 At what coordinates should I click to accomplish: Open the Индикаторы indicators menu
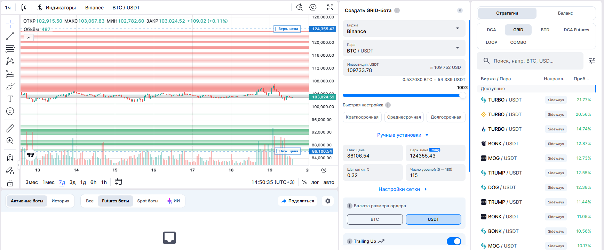pos(57,7)
